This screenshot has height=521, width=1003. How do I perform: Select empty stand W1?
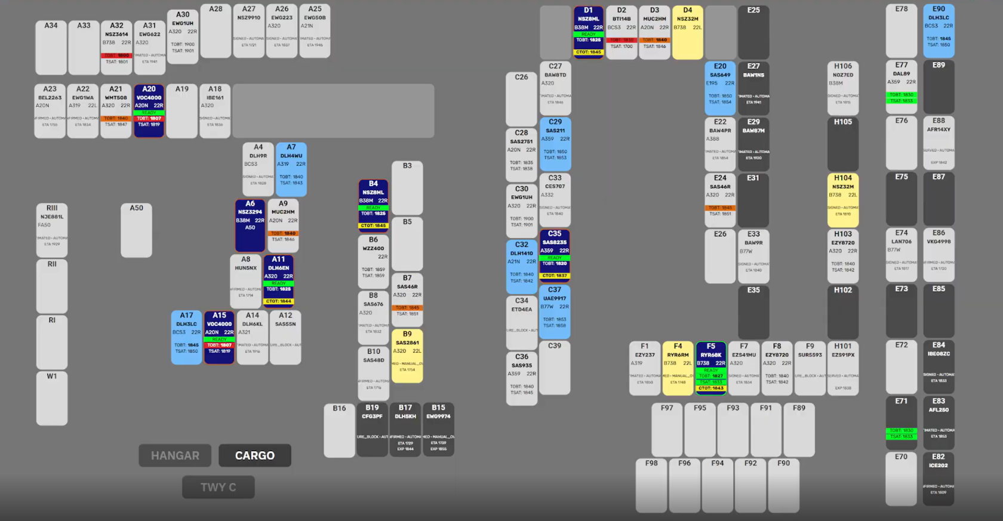[52, 399]
